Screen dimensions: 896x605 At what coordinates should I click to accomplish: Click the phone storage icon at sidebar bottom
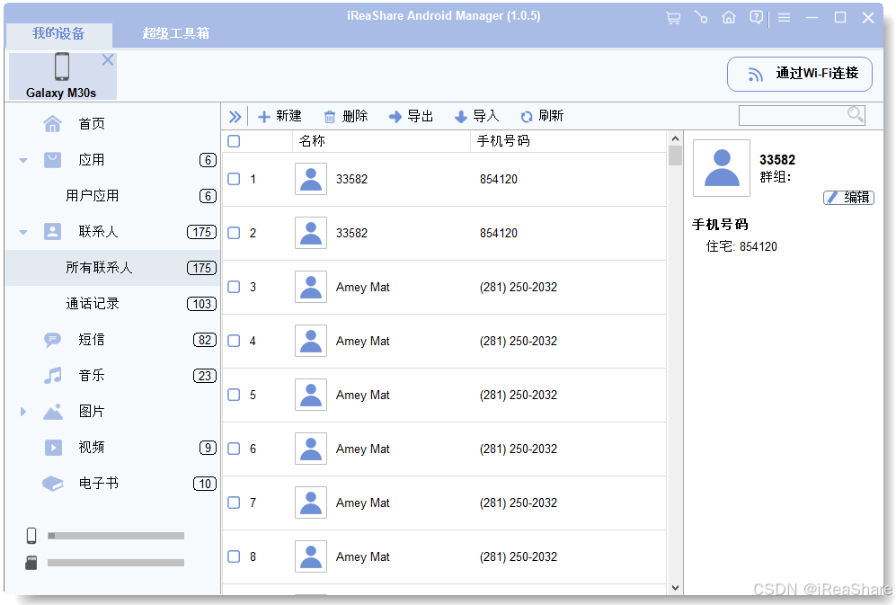[x=31, y=536]
